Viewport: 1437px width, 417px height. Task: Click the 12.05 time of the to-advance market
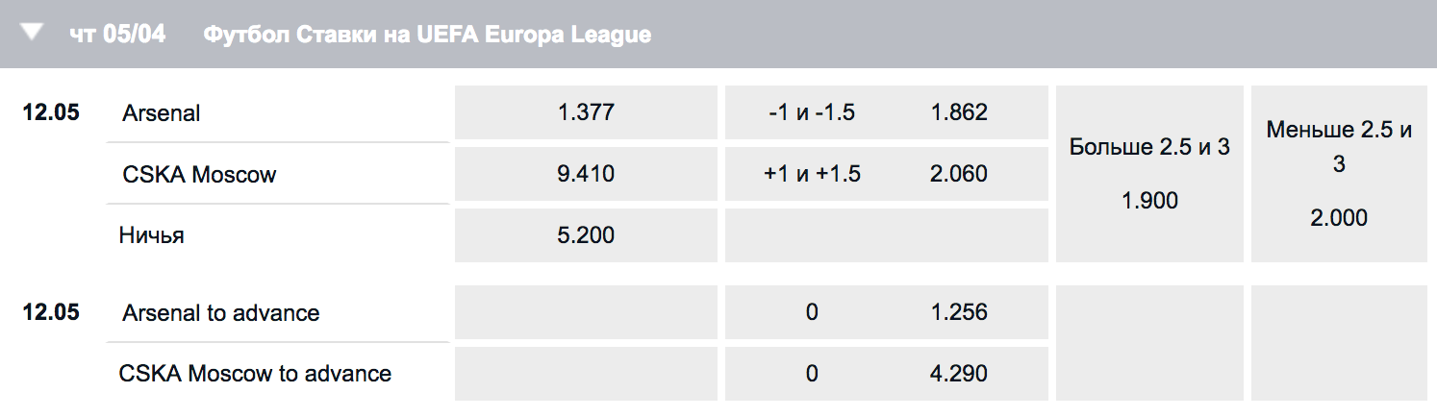[51, 312]
